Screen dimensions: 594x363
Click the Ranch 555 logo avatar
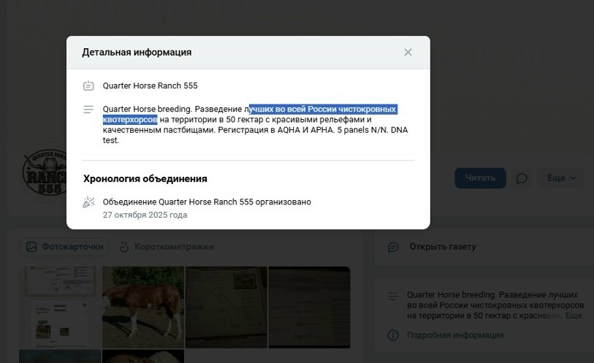[45, 172]
